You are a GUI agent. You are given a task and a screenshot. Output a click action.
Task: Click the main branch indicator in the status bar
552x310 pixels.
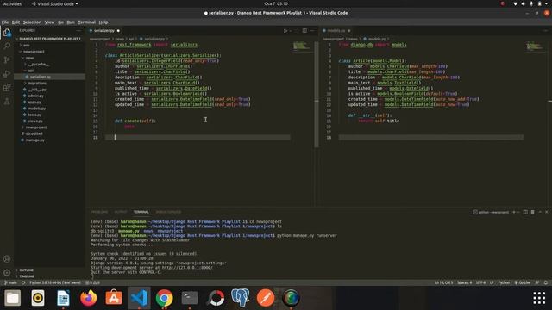[10, 282]
